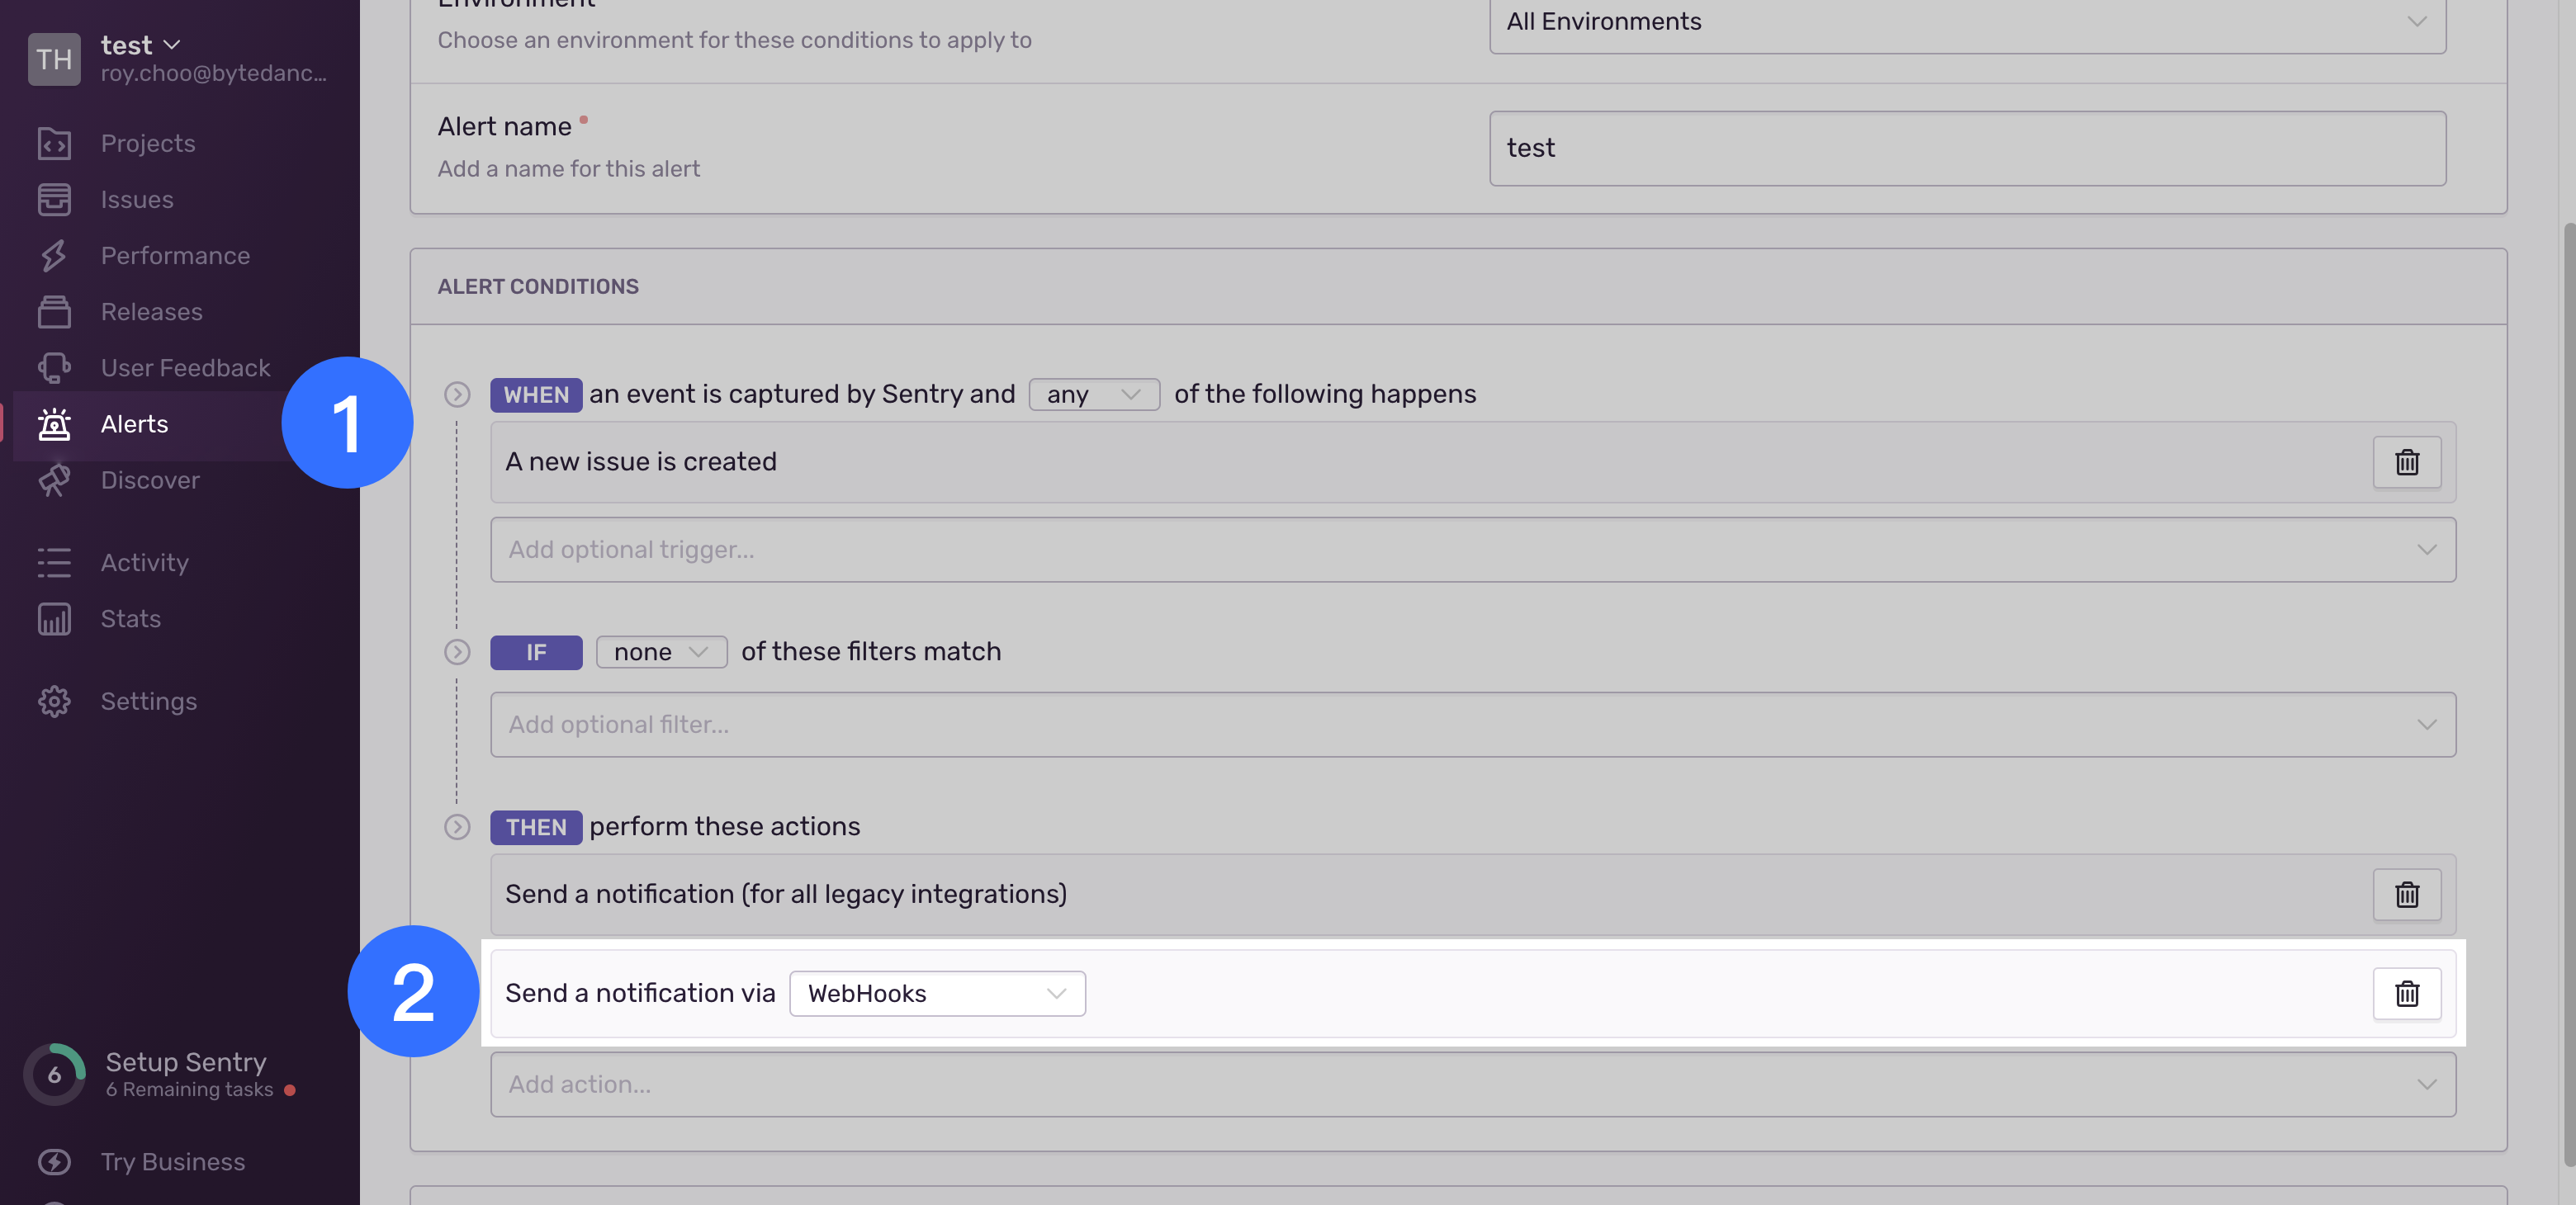This screenshot has width=2576, height=1205.
Task: Go to Issues in sidebar
Action: tap(136, 199)
